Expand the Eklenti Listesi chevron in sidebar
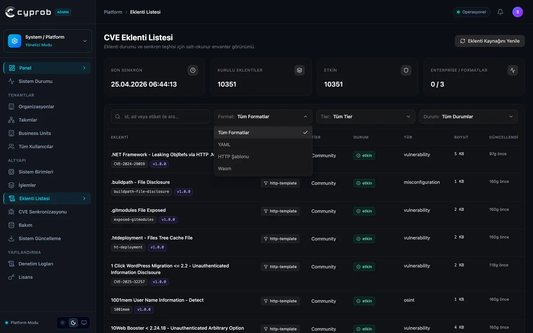 pyautogui.click(x=84, y=198)
